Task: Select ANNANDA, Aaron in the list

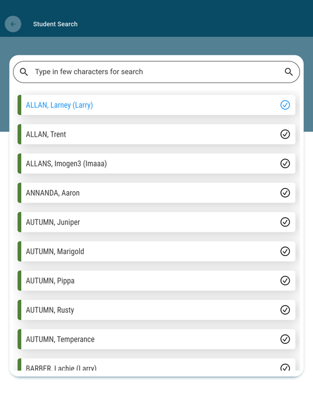Action: coord(156,193)
